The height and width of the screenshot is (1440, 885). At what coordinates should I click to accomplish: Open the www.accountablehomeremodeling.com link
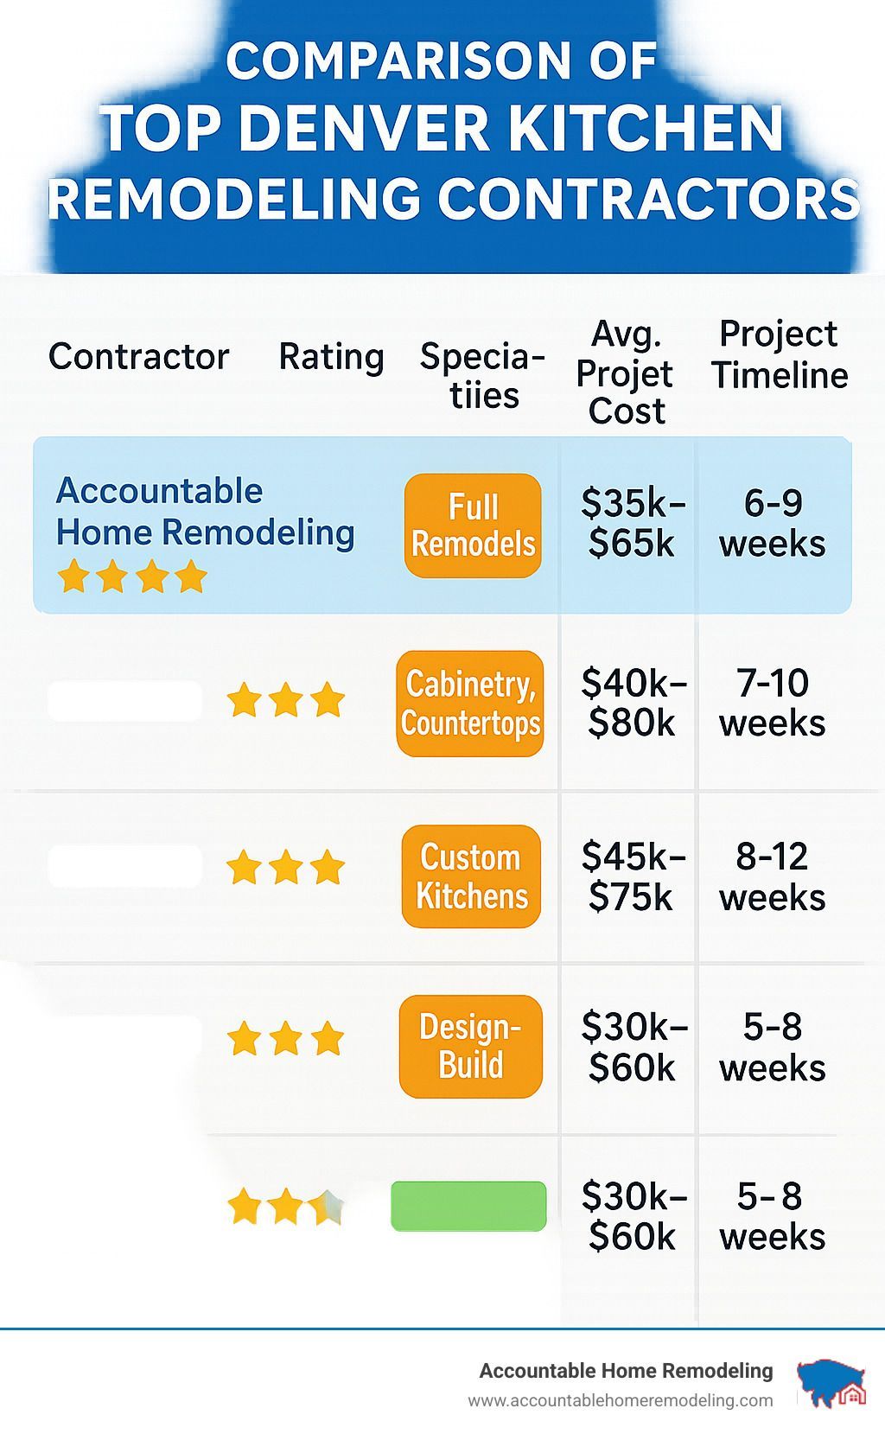point(621,1400)
